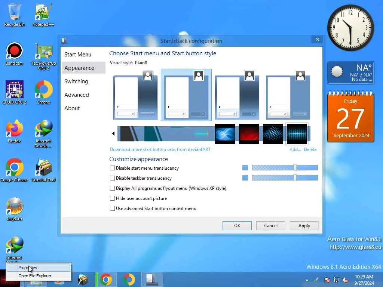The image size is (383, 287).
Task: Click the Cancel button
Action: [271, 225]
